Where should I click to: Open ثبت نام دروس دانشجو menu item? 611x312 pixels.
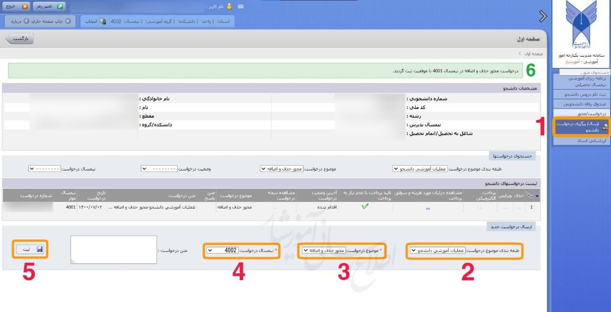tap(581, 94)
